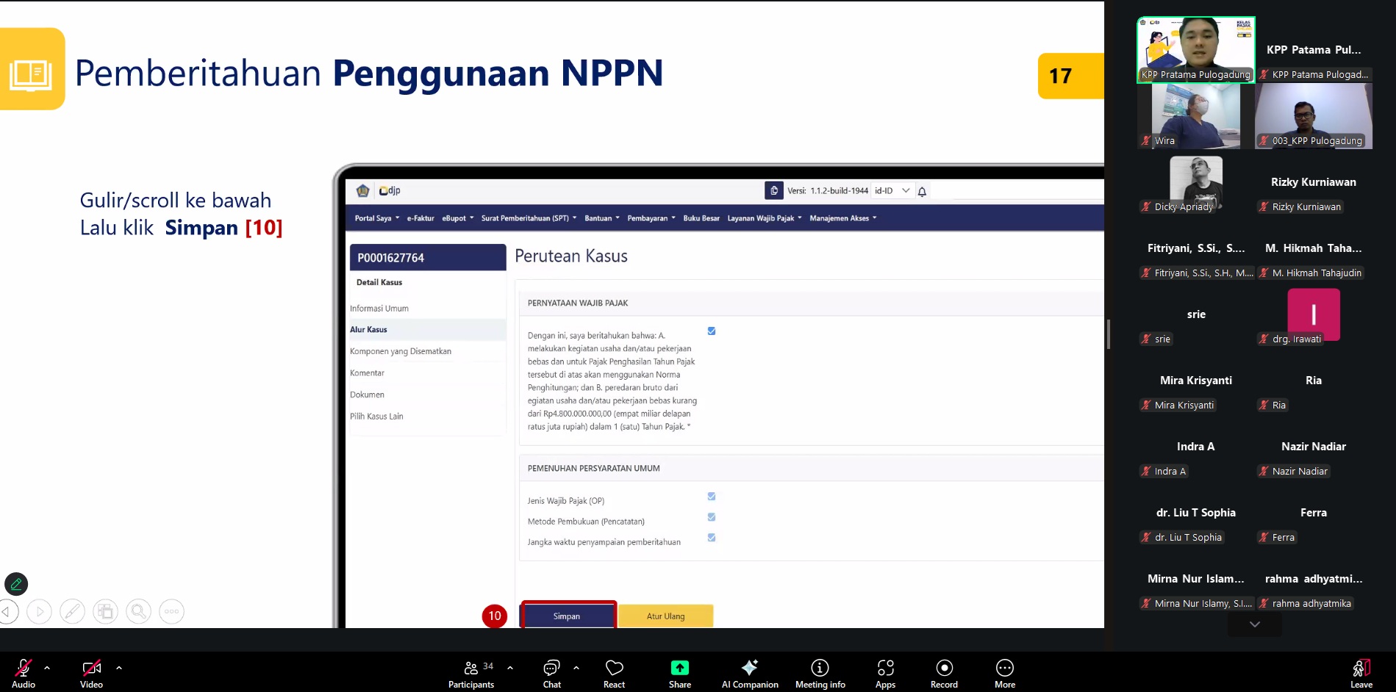The width and height of the screenshot is (1396, 692).
Task: Click the clipboard icon beside the Versi label
Action: point(774,190)
